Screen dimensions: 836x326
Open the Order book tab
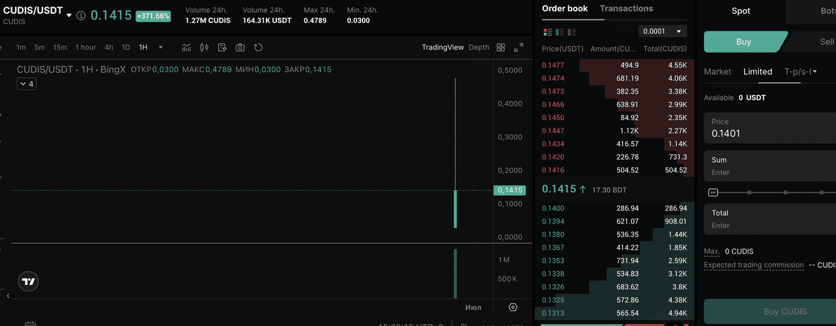pyautogui.click(x=565, y=8)
